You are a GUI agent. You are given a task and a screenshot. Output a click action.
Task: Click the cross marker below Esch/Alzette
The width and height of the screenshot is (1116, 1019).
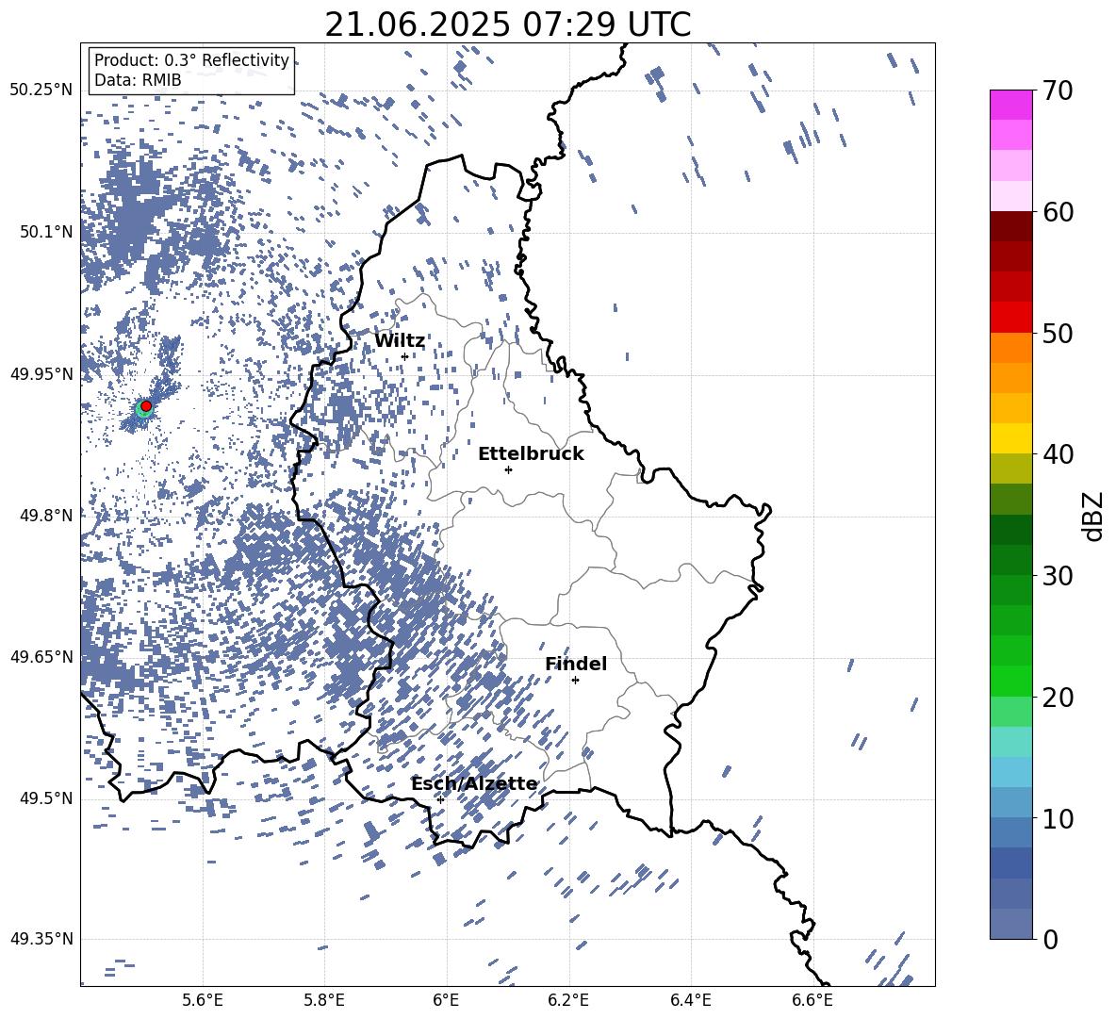click(x=440, y=799)
